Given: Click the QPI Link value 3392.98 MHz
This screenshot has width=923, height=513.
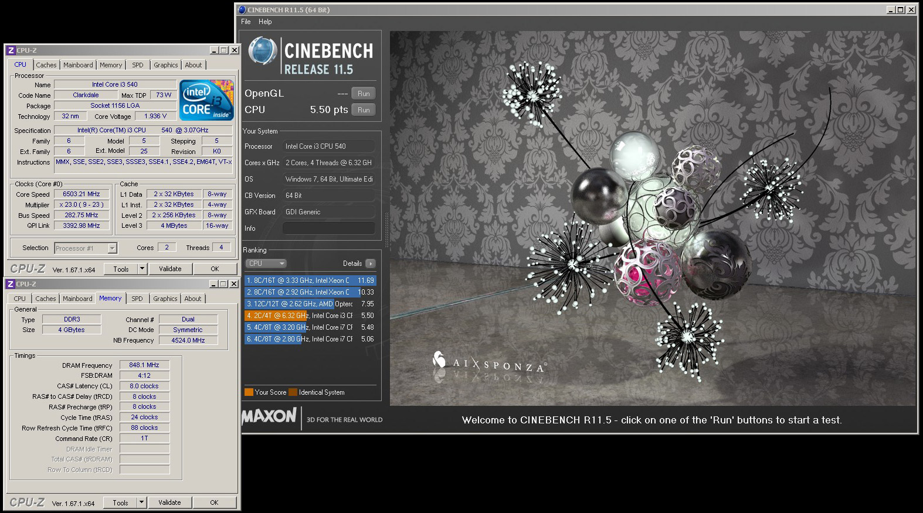Looking at the screenshot, I should click(82, 226).
